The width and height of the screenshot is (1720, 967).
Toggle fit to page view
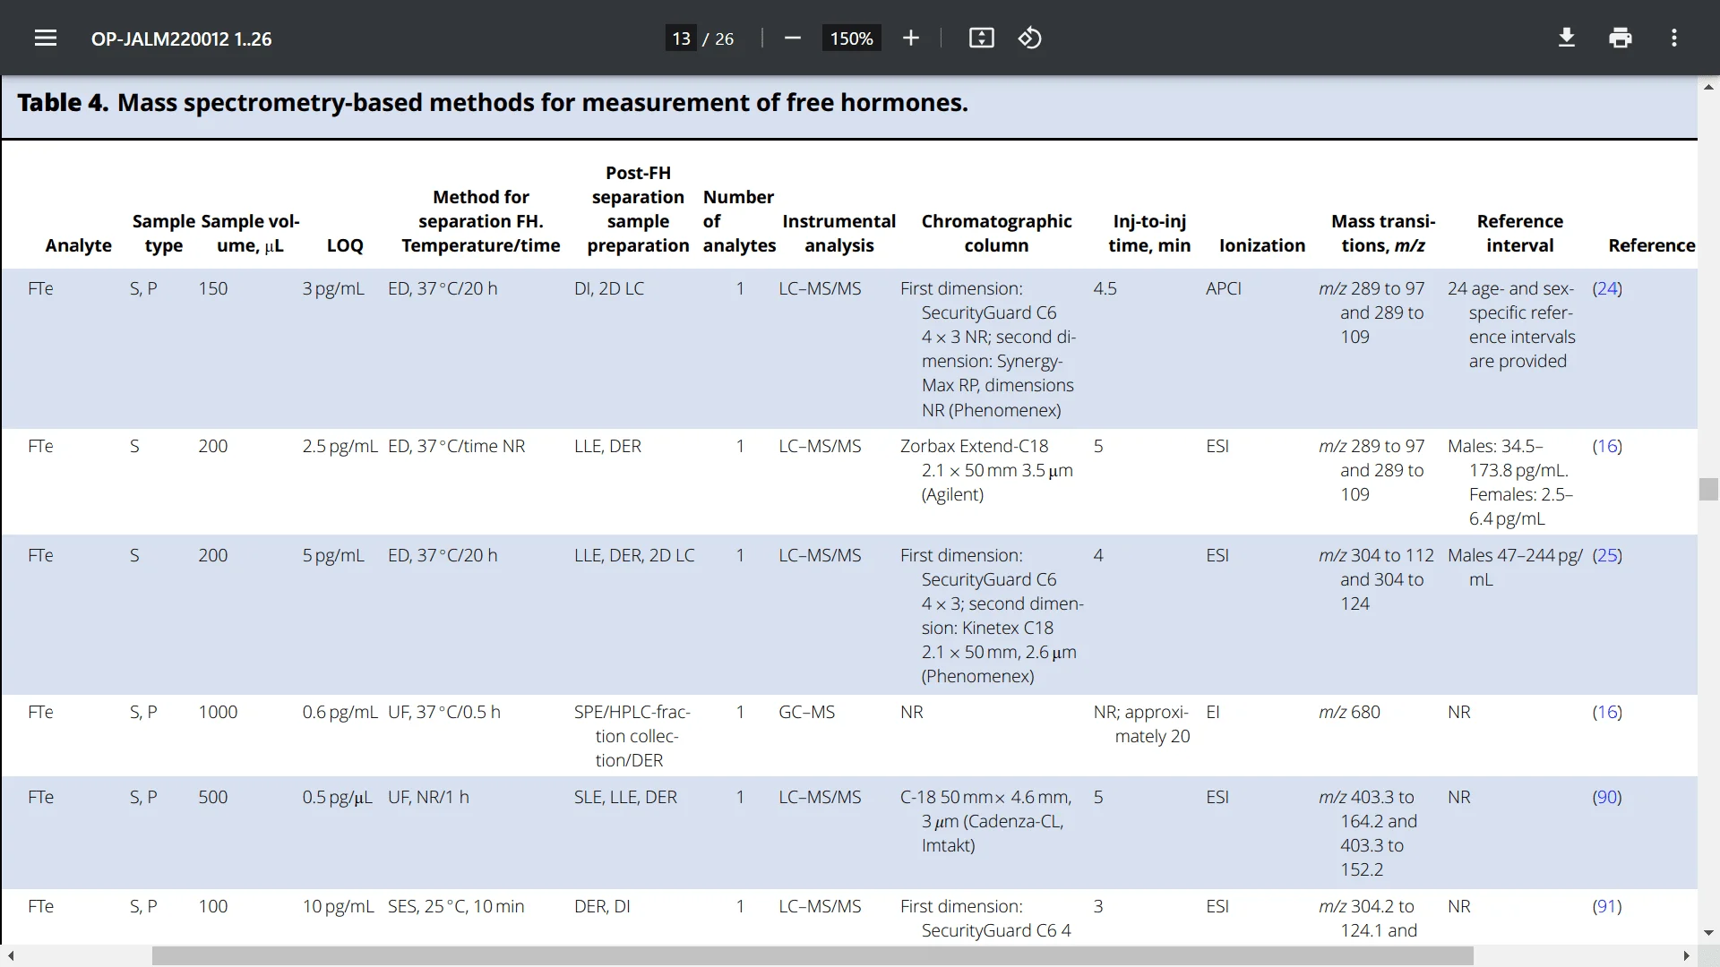982,38
